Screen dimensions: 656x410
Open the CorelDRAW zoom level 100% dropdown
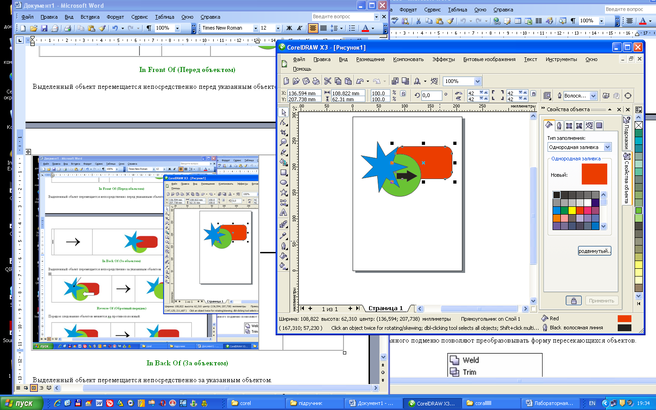477,81
